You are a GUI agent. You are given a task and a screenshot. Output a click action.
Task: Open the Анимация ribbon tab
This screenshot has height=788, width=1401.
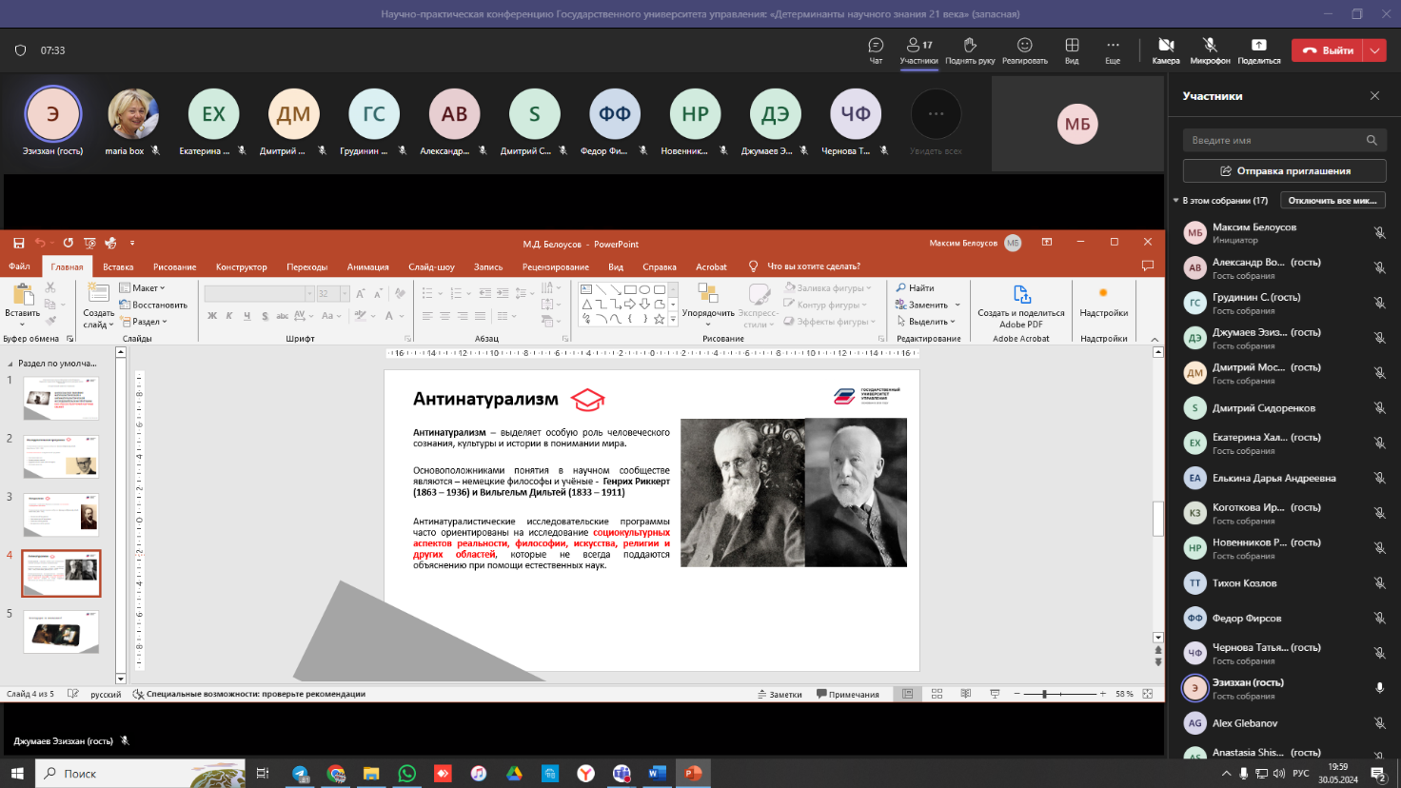pyautogui.click(x=367, y=266)
